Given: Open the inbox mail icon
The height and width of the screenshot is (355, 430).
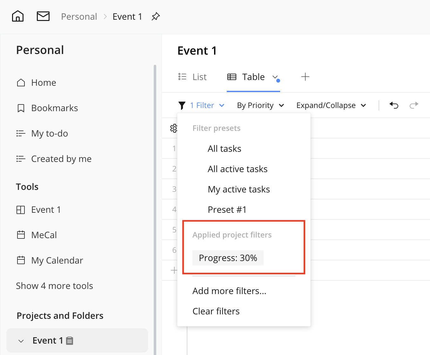Looking at the screenshot, I should click(43, 16).
